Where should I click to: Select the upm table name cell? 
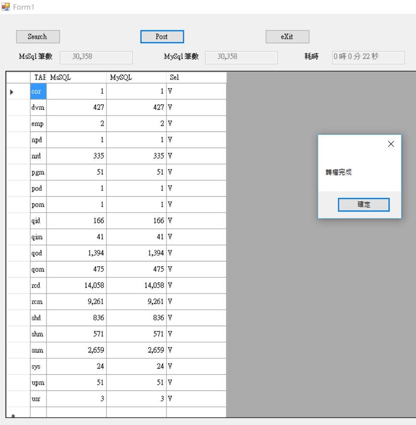[x=38, y=382]
